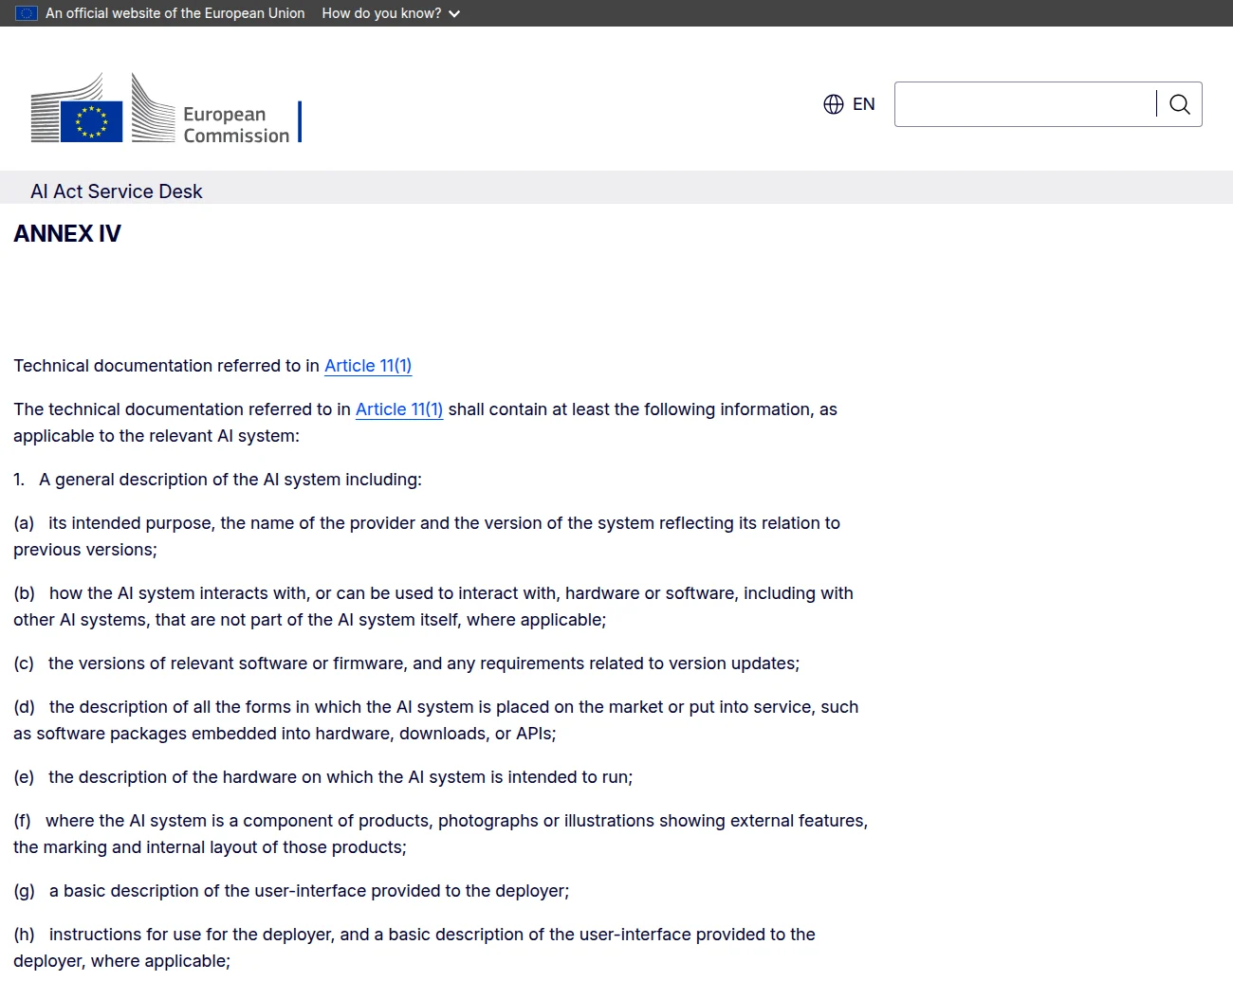Open Article 11(1) link in subtitle line
This screenshot has height=981, width=1233.
point(368,366)
